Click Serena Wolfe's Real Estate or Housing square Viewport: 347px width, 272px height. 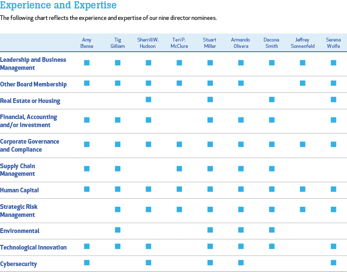[x=333, y=100]
